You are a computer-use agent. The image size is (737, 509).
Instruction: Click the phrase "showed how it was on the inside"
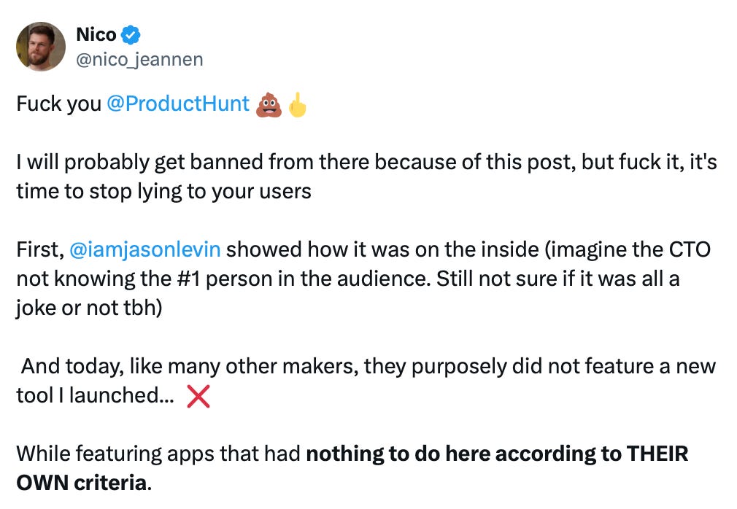tap(382, 249)
